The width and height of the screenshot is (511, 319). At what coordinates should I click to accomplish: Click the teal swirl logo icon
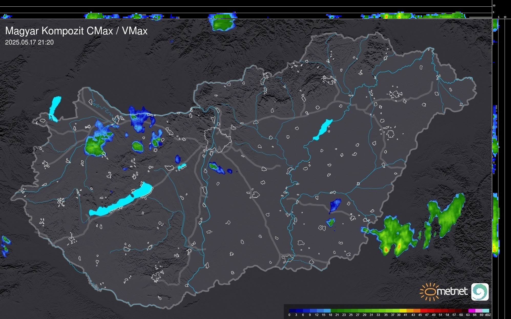[x=480, y=292]
